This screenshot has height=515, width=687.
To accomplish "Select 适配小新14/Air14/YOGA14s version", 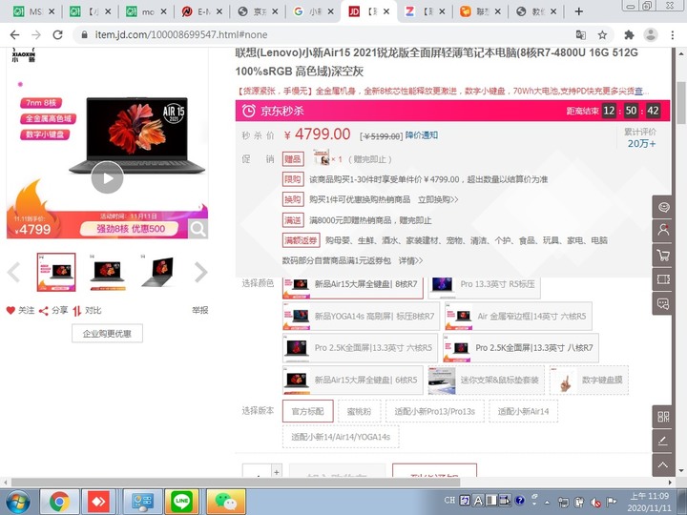I will click(341, 437).
